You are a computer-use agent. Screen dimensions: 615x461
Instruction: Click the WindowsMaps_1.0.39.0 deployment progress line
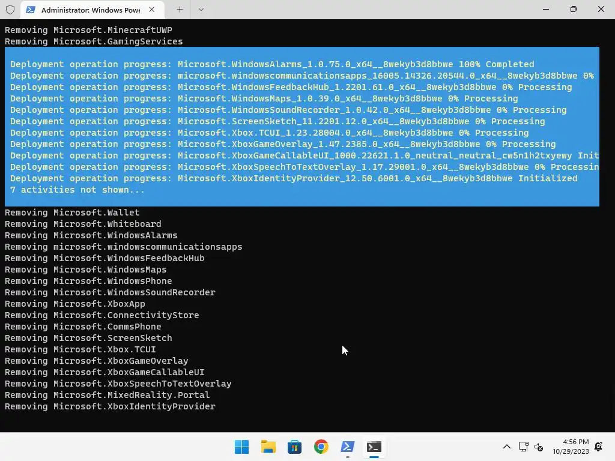[x=264, y=98]
